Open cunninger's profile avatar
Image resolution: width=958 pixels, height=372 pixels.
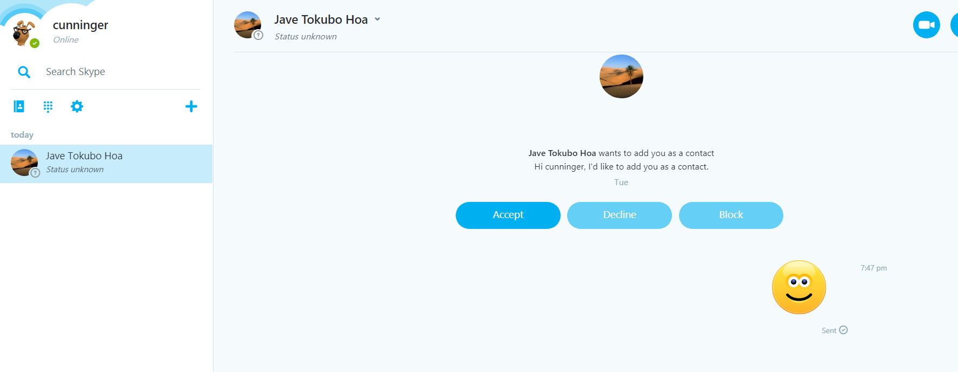(x=23, y=32)
